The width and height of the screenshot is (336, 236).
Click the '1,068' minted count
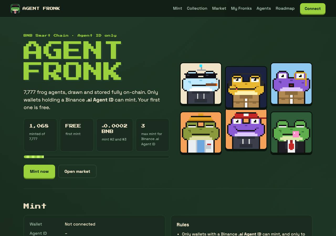point(39,126)
